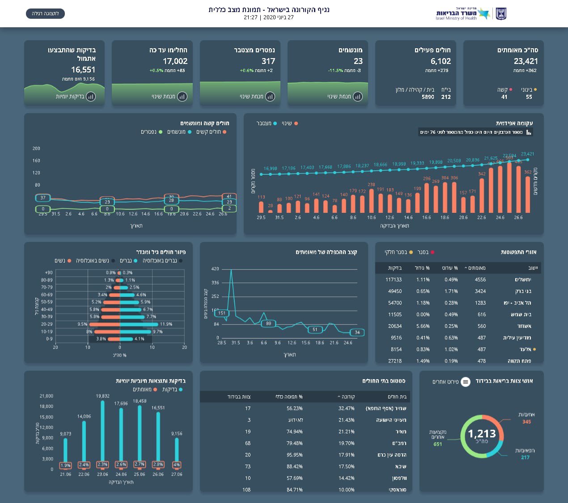The image size is (568, 503).
Task: Toggle the חולים קשים legend series
Action: click(x=211, y=132)
